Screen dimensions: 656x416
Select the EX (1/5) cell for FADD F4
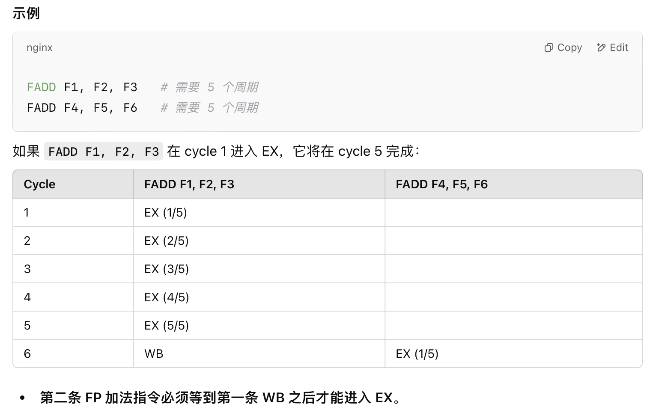pos(416,354)
